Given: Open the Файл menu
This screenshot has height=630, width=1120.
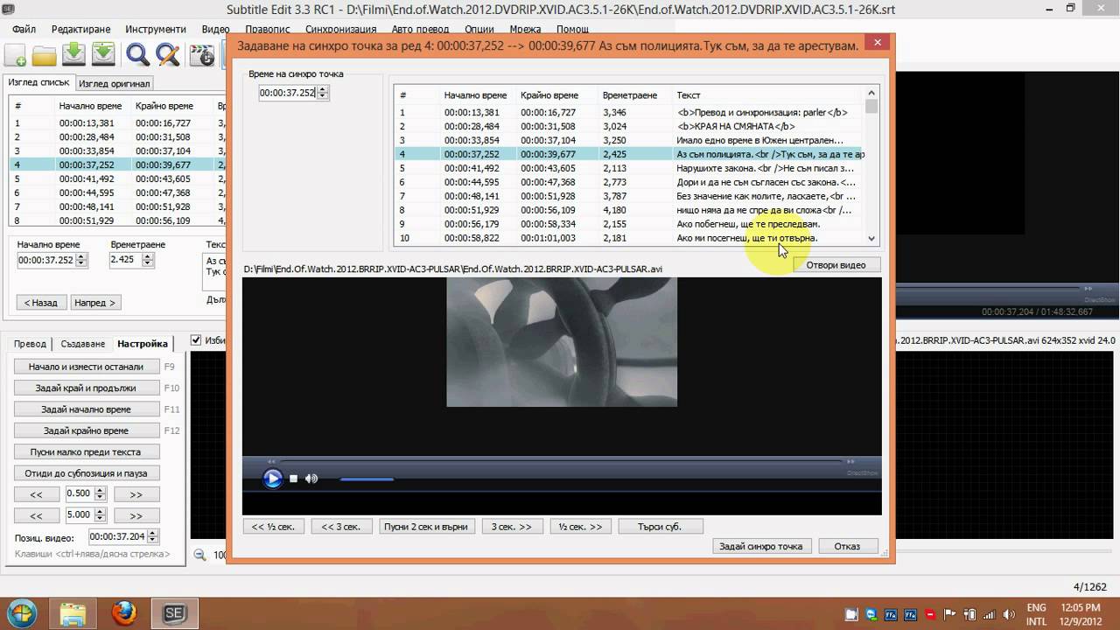Looking at the screenshot, I should click(22, 29).
